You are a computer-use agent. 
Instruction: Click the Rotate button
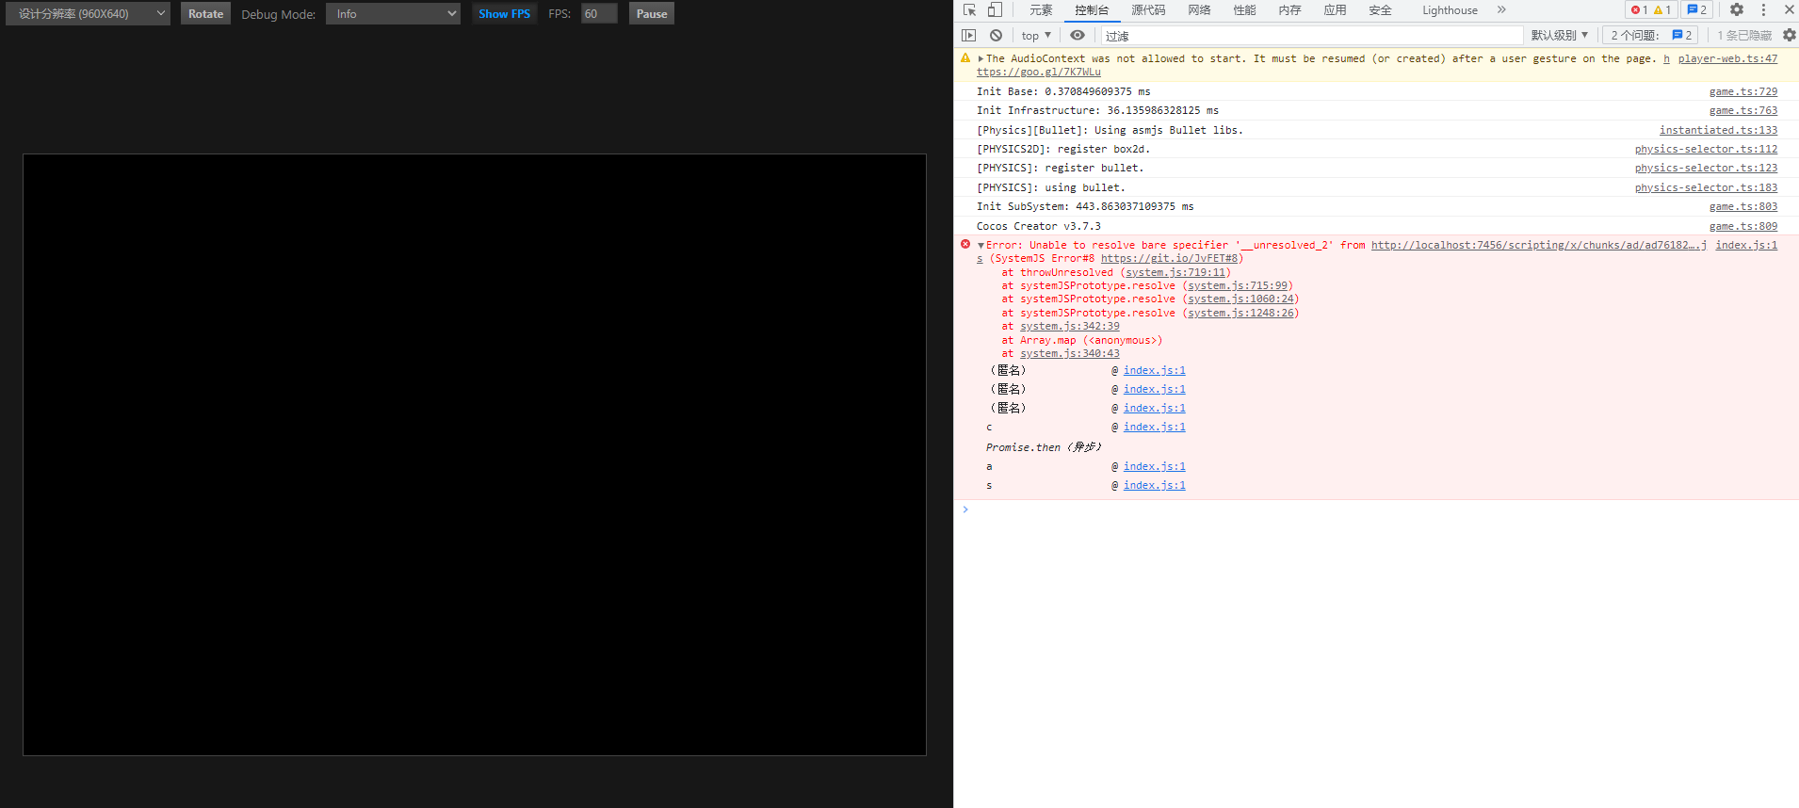205,14
